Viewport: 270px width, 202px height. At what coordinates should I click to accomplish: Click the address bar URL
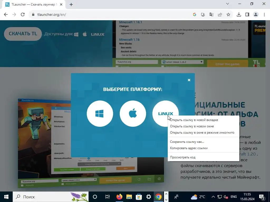[52, 14]
